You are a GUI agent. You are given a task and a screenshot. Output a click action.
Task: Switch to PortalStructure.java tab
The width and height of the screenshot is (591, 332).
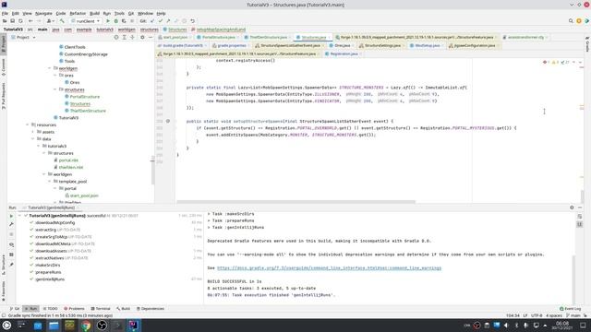218,37
